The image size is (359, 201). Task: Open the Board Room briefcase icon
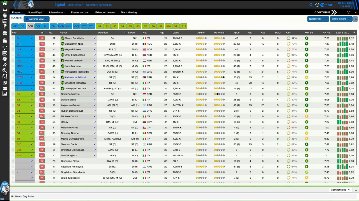(x=4, y=88)
